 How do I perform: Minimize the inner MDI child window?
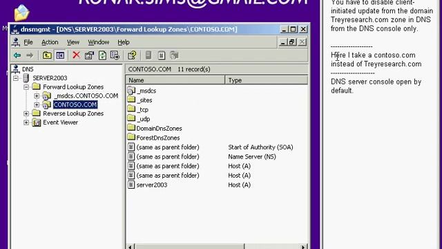(282, 42)
